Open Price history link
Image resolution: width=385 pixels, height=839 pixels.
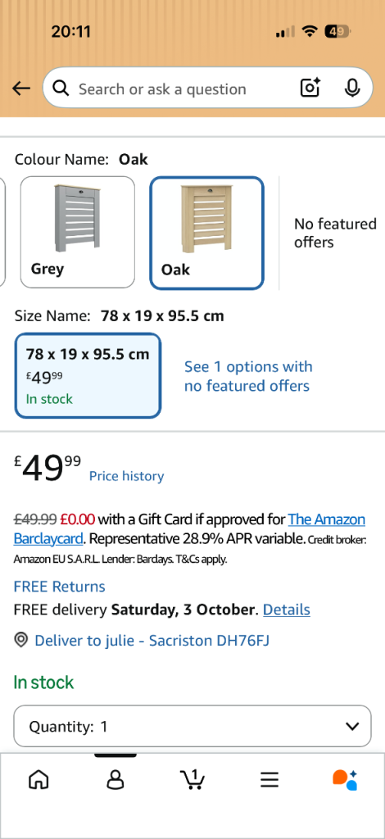(x=126, y=476)
